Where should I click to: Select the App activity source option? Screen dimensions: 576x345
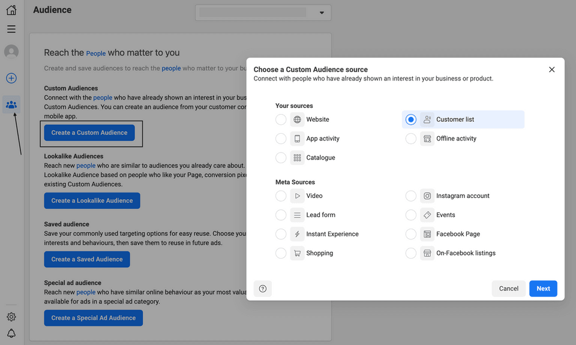[281, 139]
